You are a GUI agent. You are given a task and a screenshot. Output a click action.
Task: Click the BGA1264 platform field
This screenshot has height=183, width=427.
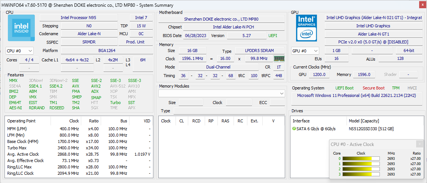coord(107,51)
